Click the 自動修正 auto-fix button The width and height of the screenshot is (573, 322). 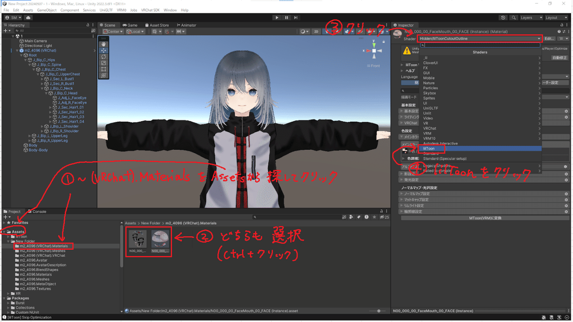pyautogui.click(x=560, y=57)
